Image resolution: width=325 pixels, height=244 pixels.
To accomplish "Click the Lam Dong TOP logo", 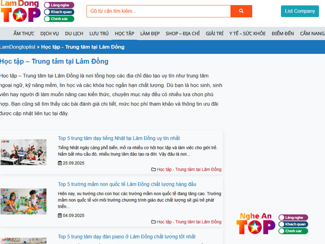I will click(x=20, y=11).
